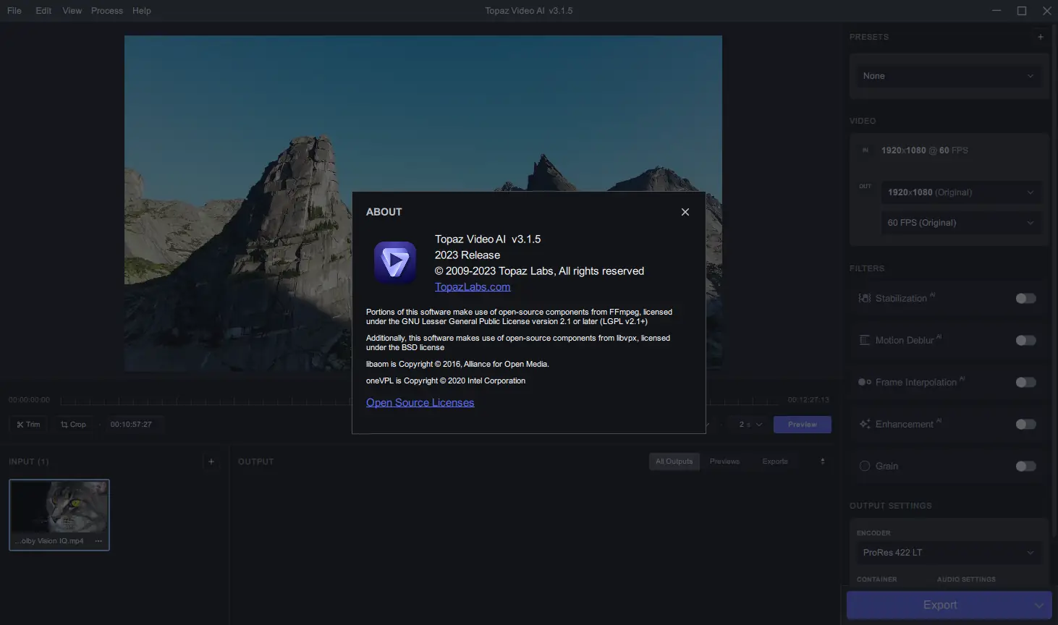Enable the Frame Interpolation switch
The width and height of the screenshot is (1058, 625).
point(1025,383)
